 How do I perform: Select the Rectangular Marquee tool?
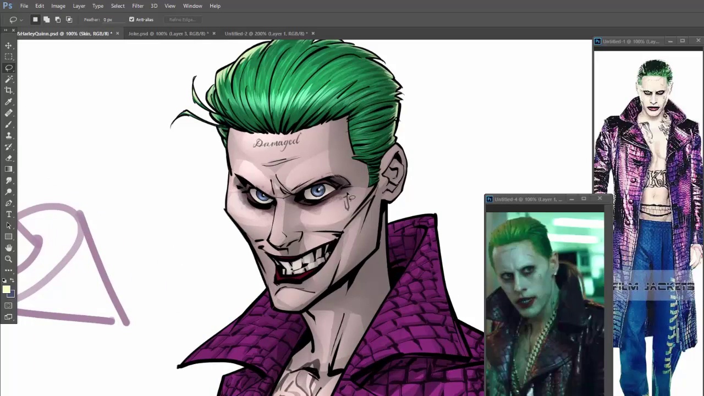point(9,57)
